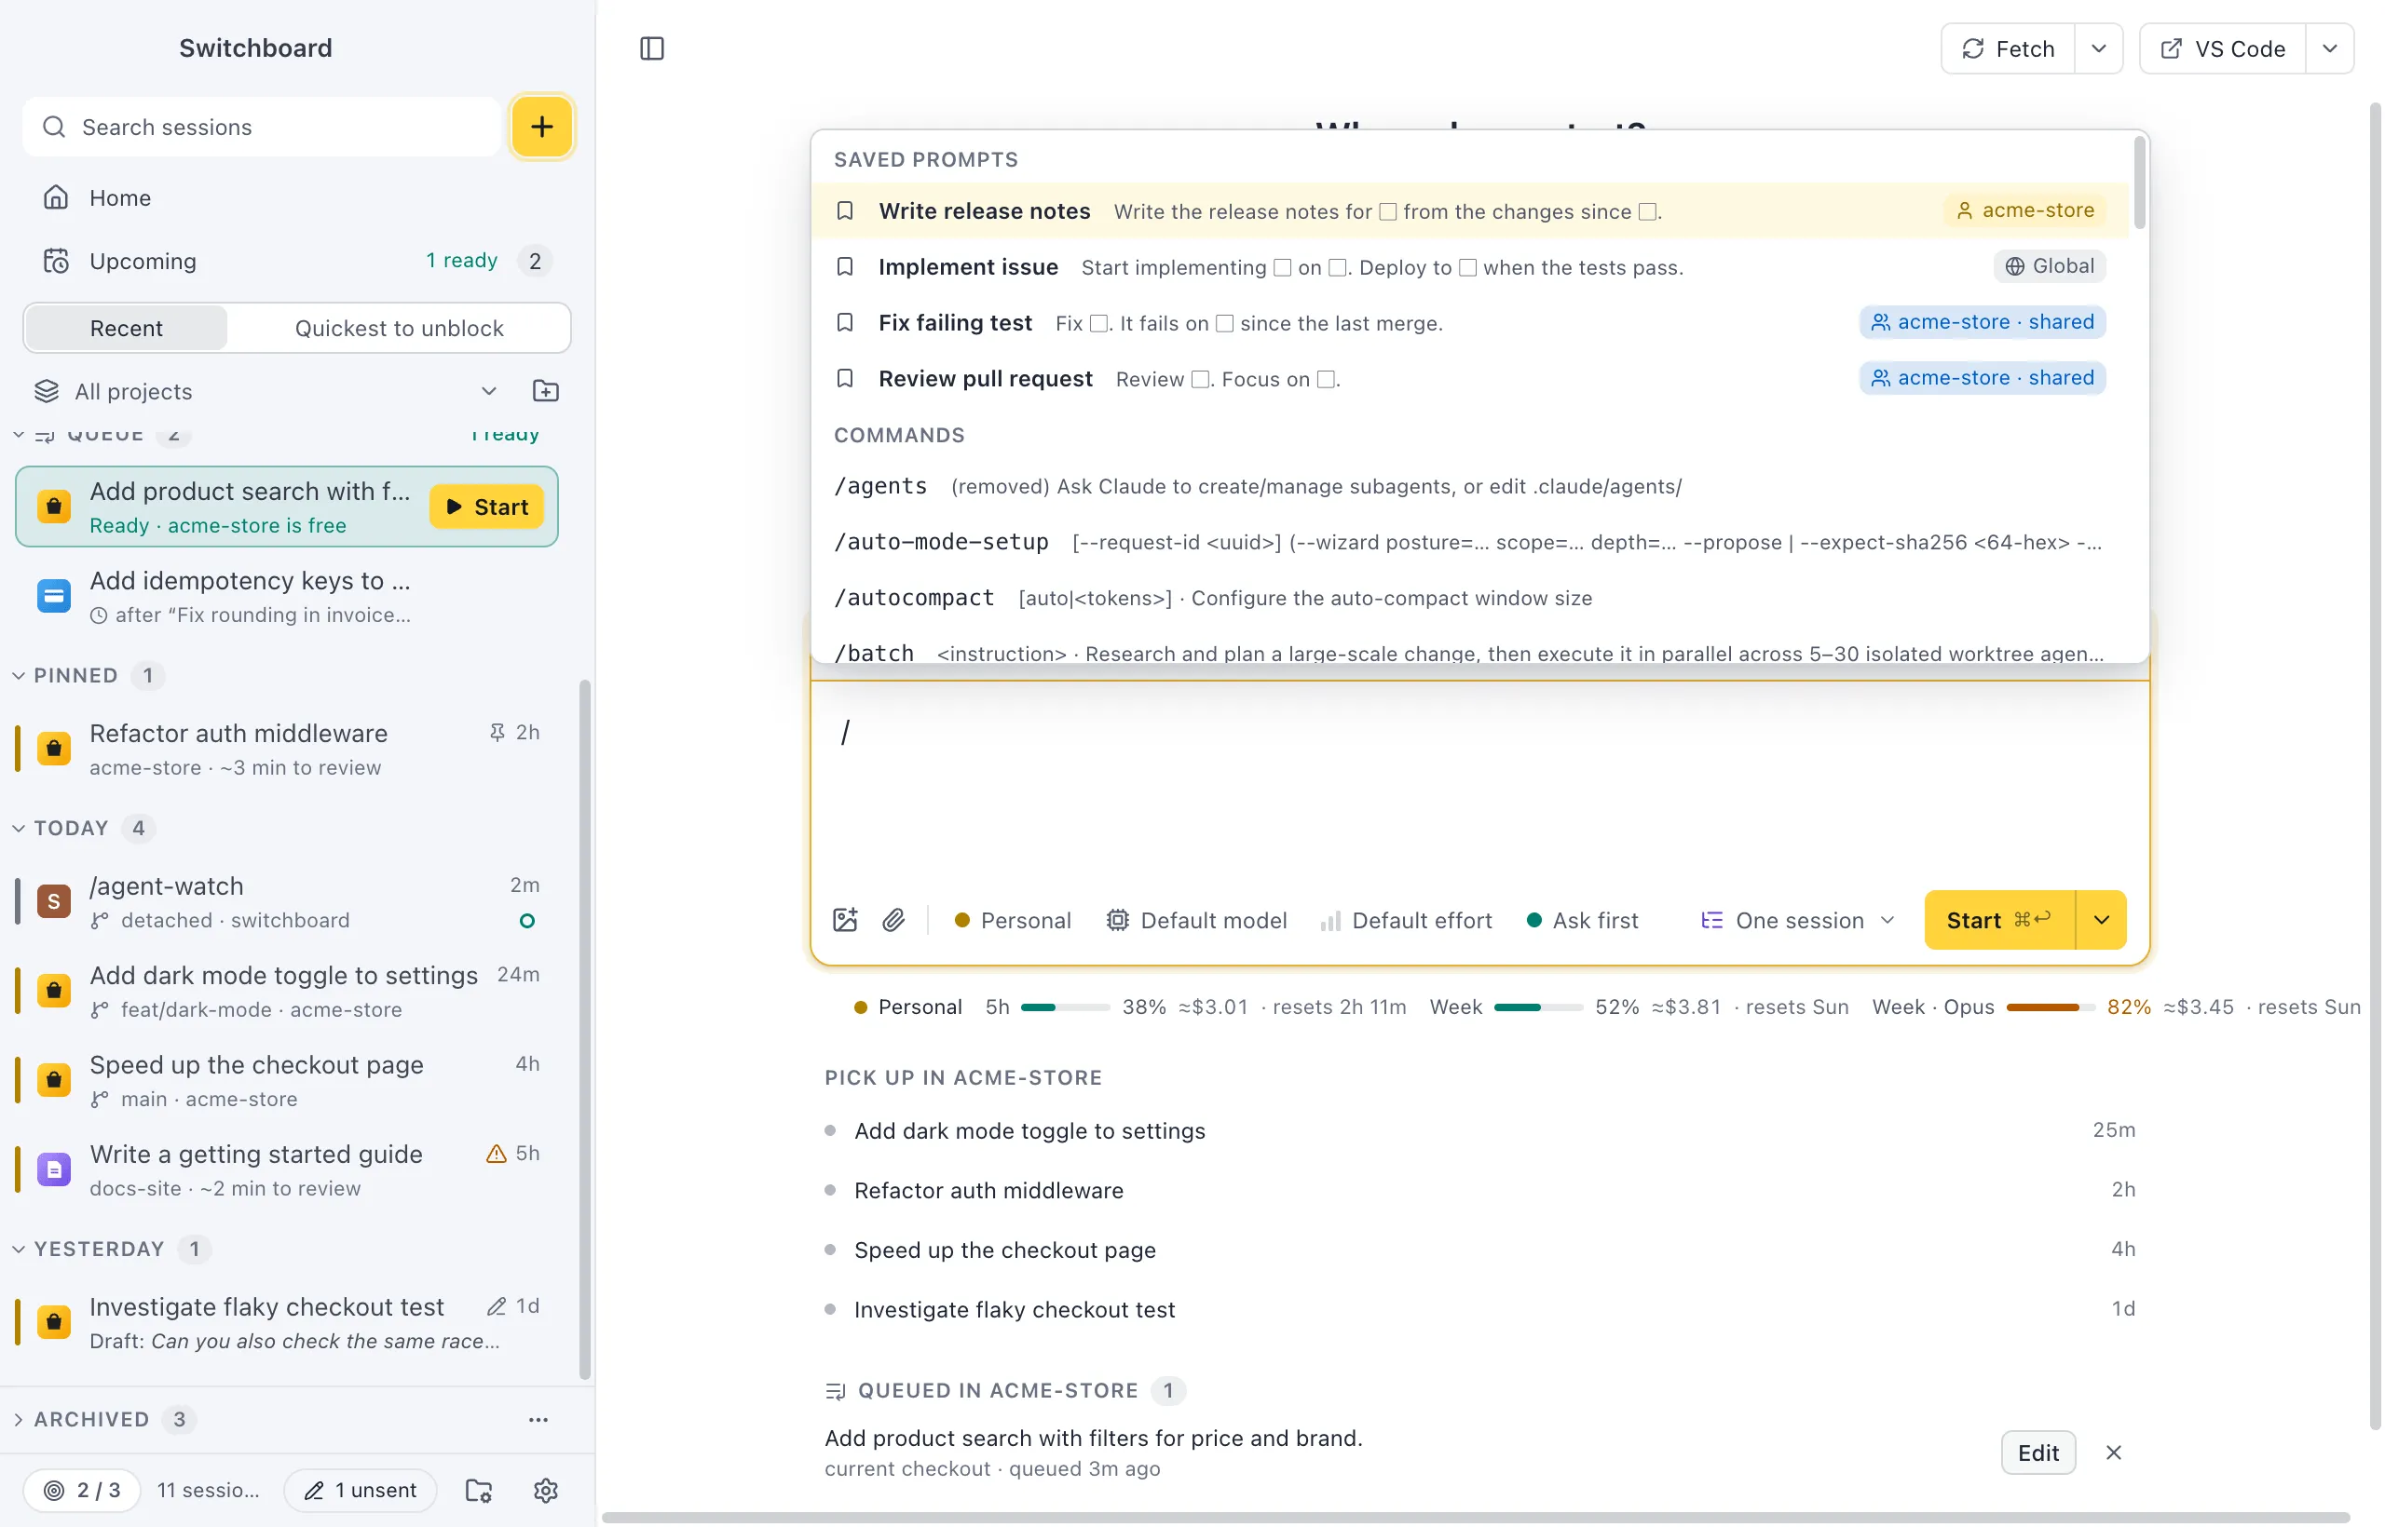
Task: Click the bookmark icon for Fix failing test
Action: click(x=845, y=322)
